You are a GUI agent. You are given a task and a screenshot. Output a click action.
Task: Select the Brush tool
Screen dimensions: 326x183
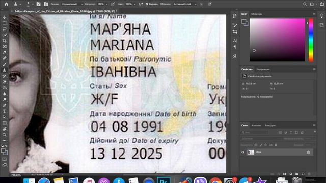[x=5, y=65]
